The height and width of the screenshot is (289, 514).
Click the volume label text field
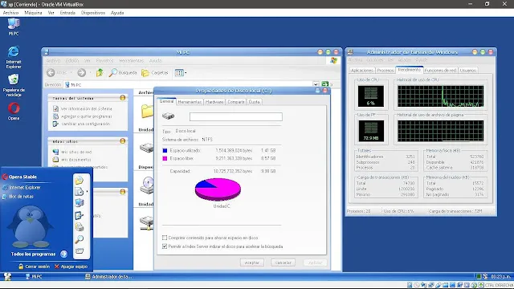(x=235, y=116)
